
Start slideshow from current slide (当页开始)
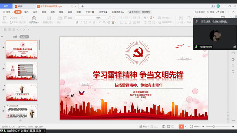(x=34, y=20)
